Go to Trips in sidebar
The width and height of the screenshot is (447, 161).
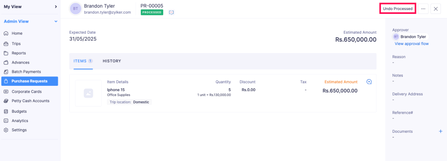pos(16,44)
